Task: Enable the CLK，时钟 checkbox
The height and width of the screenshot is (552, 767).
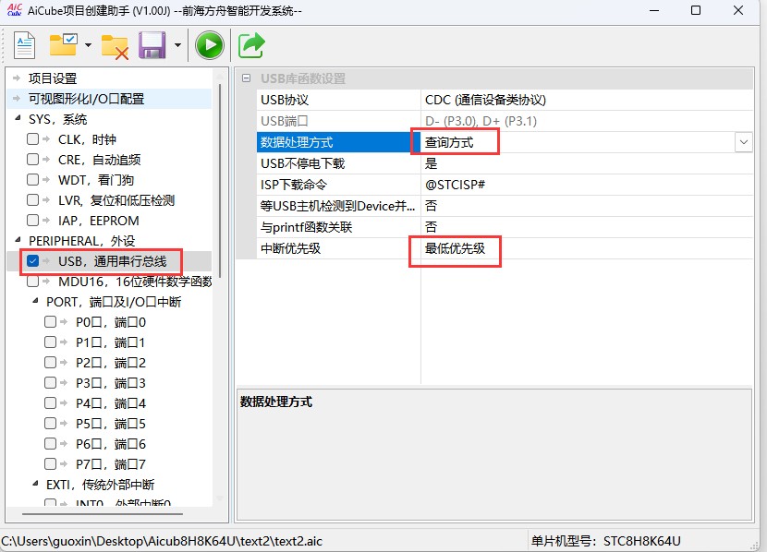Action: coord(32,139)
